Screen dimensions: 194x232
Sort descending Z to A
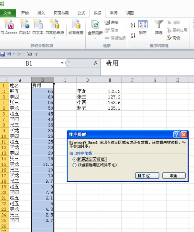[x=133, y=35]
